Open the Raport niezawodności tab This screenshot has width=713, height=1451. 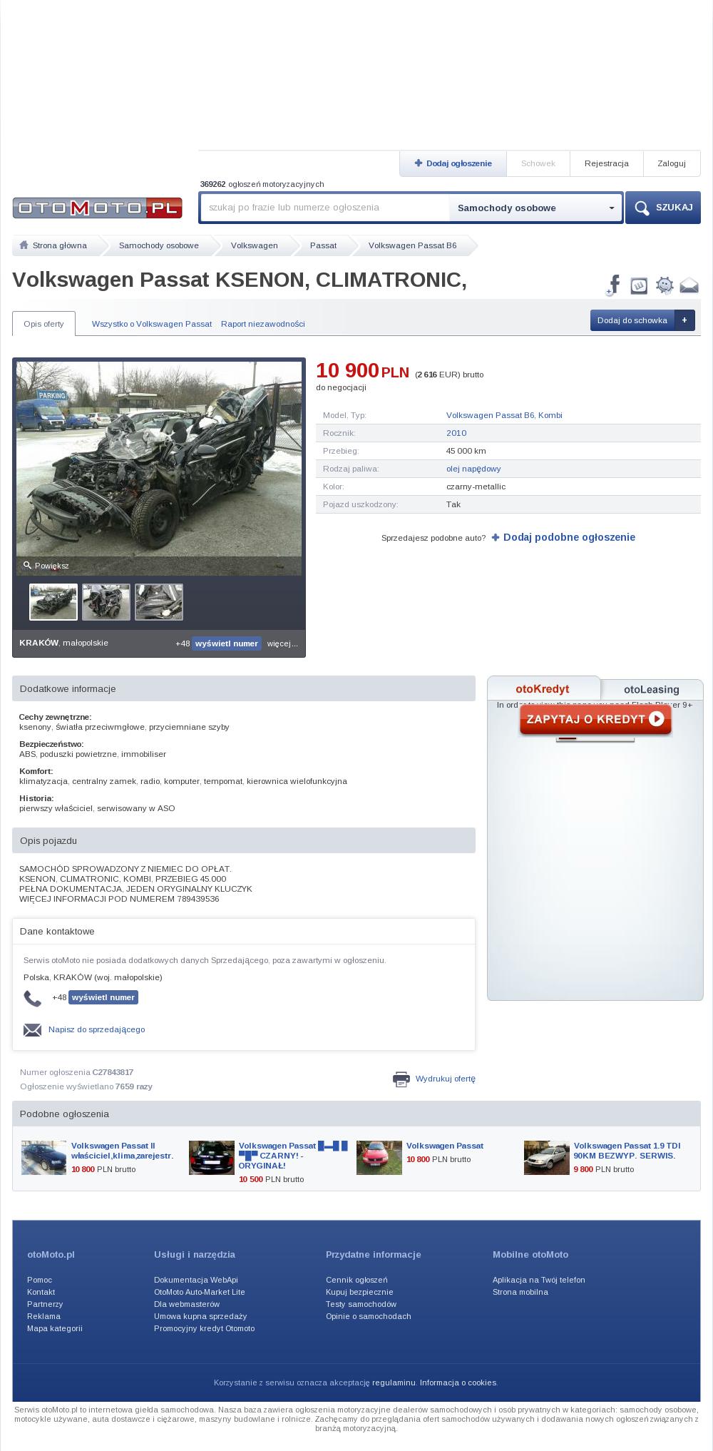[263, 324]
